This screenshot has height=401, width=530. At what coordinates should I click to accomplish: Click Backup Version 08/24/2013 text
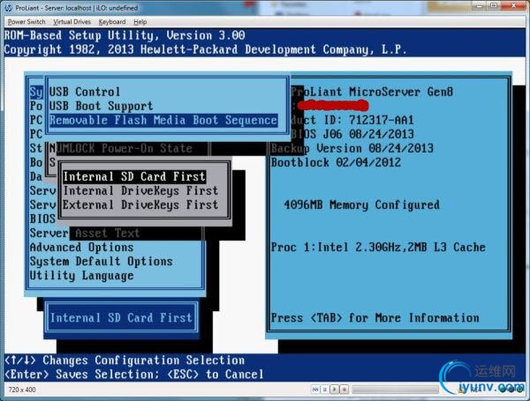click(352, 148)
